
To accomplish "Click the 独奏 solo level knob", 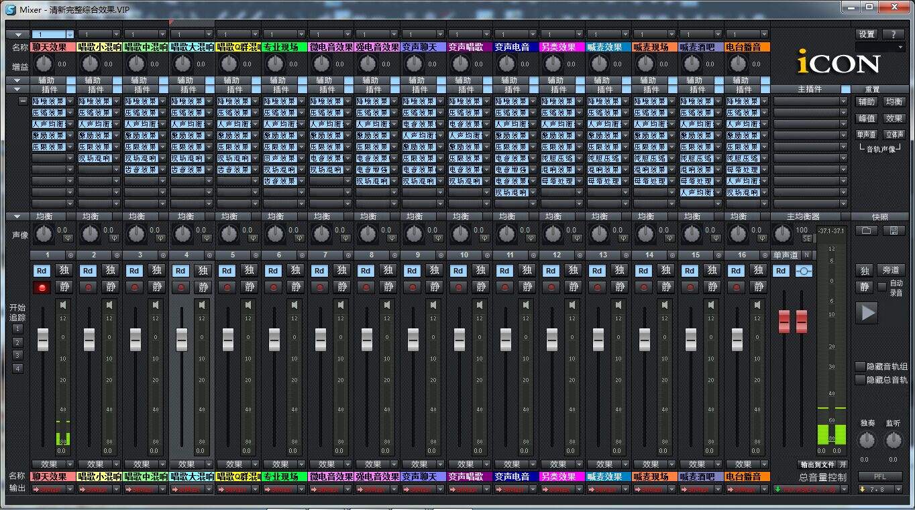I will (867, 440).
